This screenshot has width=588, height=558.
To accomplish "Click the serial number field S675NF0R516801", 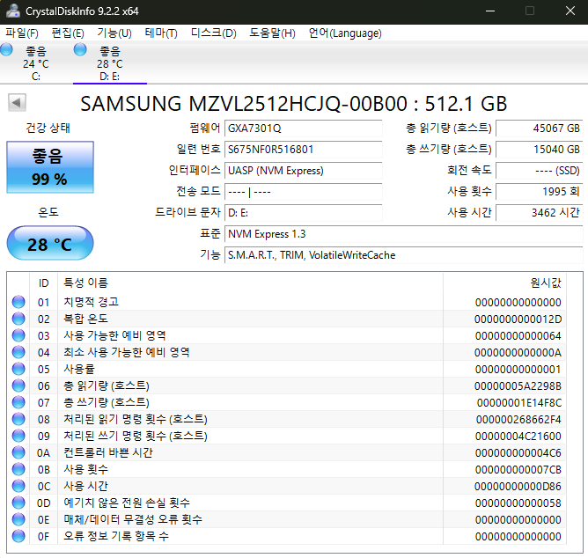I will coord(304,150).
